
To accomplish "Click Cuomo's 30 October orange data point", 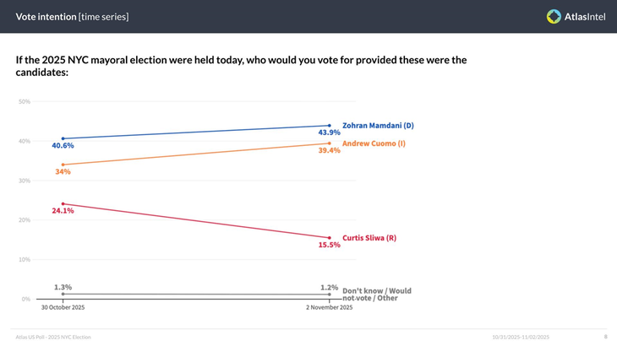I will (x=63, y=165).
